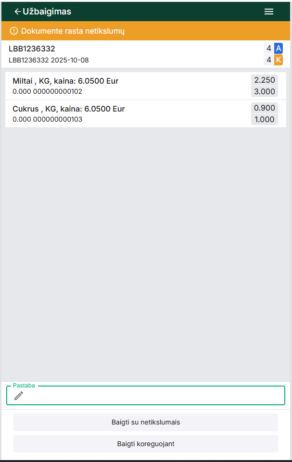Click the orange K badge
292x462 pixels.
coord(278,60)
